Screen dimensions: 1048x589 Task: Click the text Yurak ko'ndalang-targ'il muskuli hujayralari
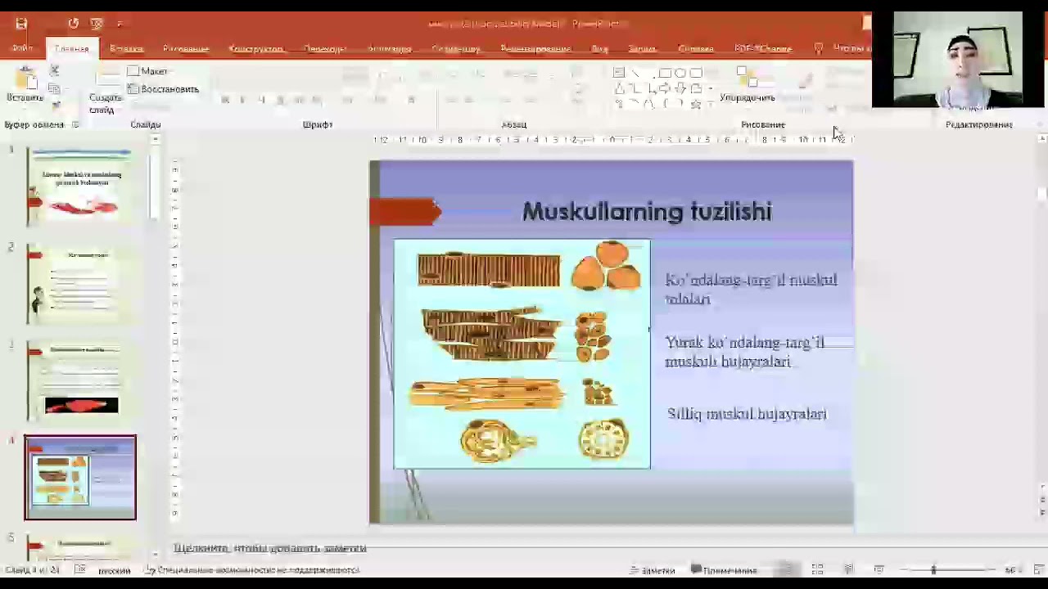click(744, 352)
